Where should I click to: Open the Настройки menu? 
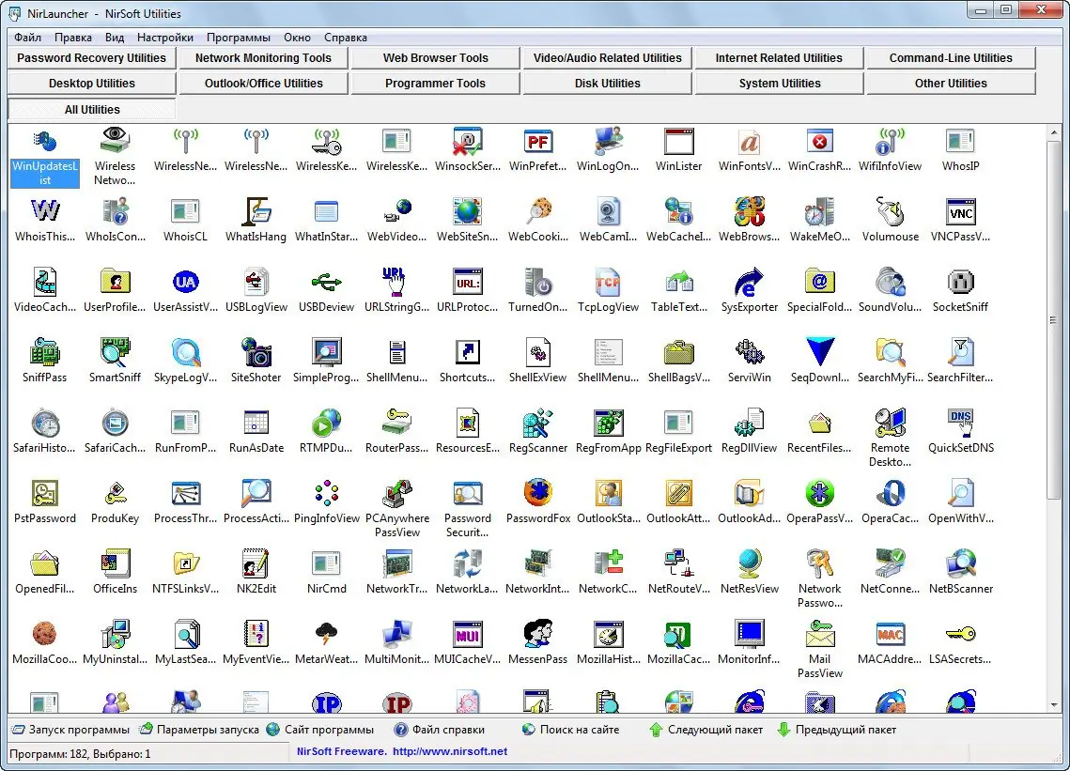(165, 38)
